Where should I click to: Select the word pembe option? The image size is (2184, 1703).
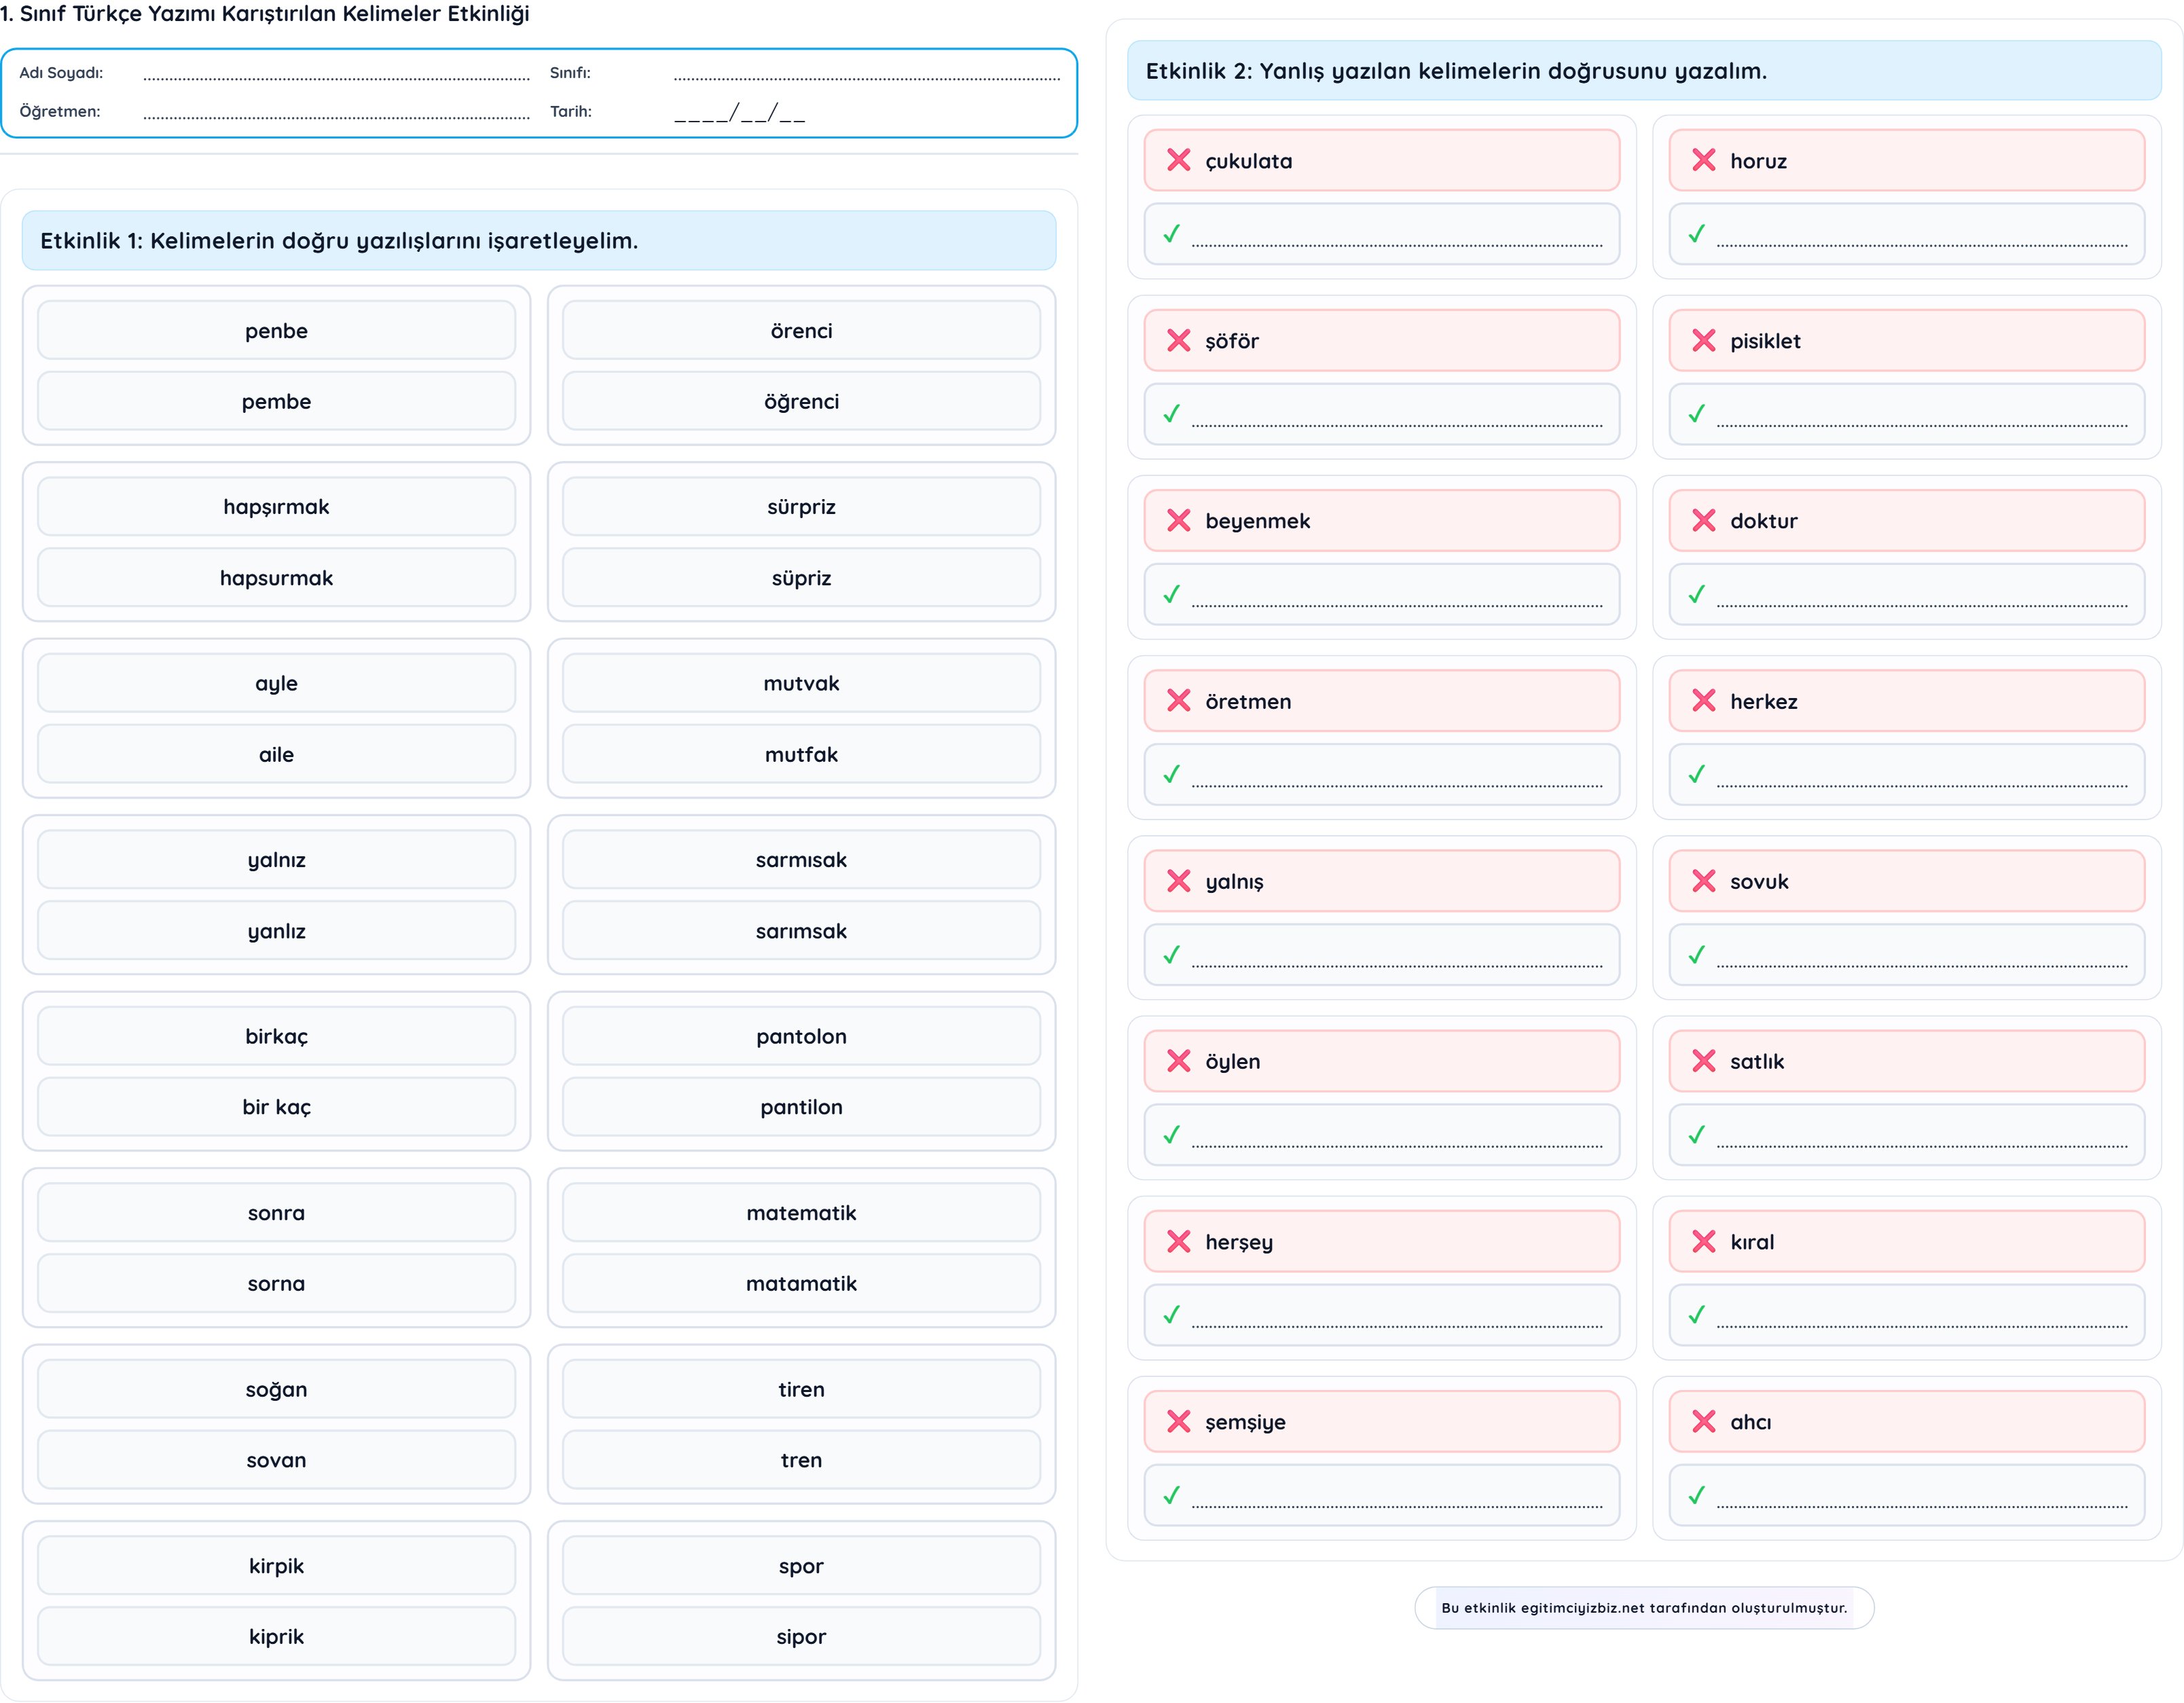[276, 402]
